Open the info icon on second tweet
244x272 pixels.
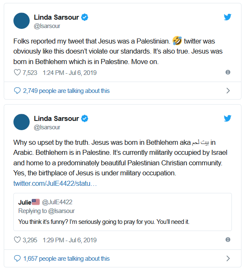click(x=228, y=239)
